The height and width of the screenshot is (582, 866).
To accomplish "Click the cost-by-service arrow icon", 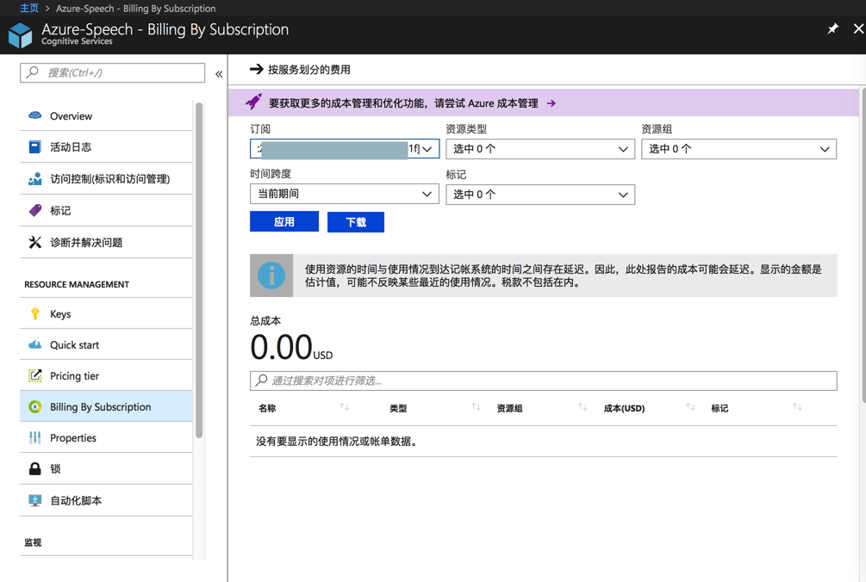I will pyautogui.click(x=256, y=69).
